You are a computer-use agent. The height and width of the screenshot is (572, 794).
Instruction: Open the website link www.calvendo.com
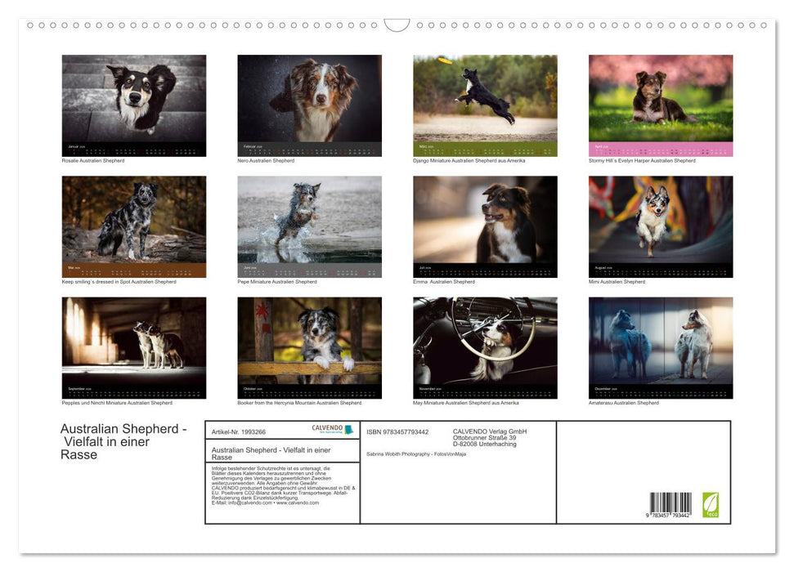[297, 504]
